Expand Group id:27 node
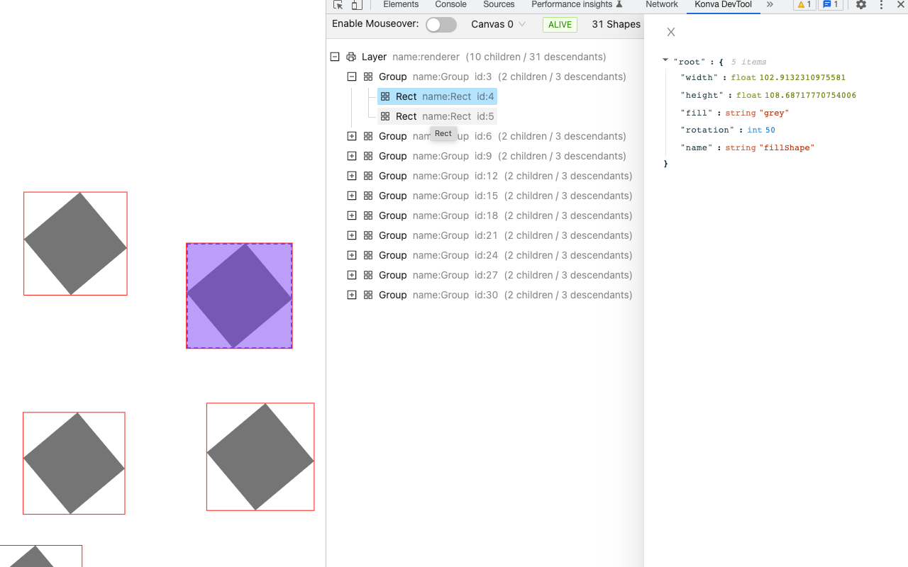 tap(352, 275)
